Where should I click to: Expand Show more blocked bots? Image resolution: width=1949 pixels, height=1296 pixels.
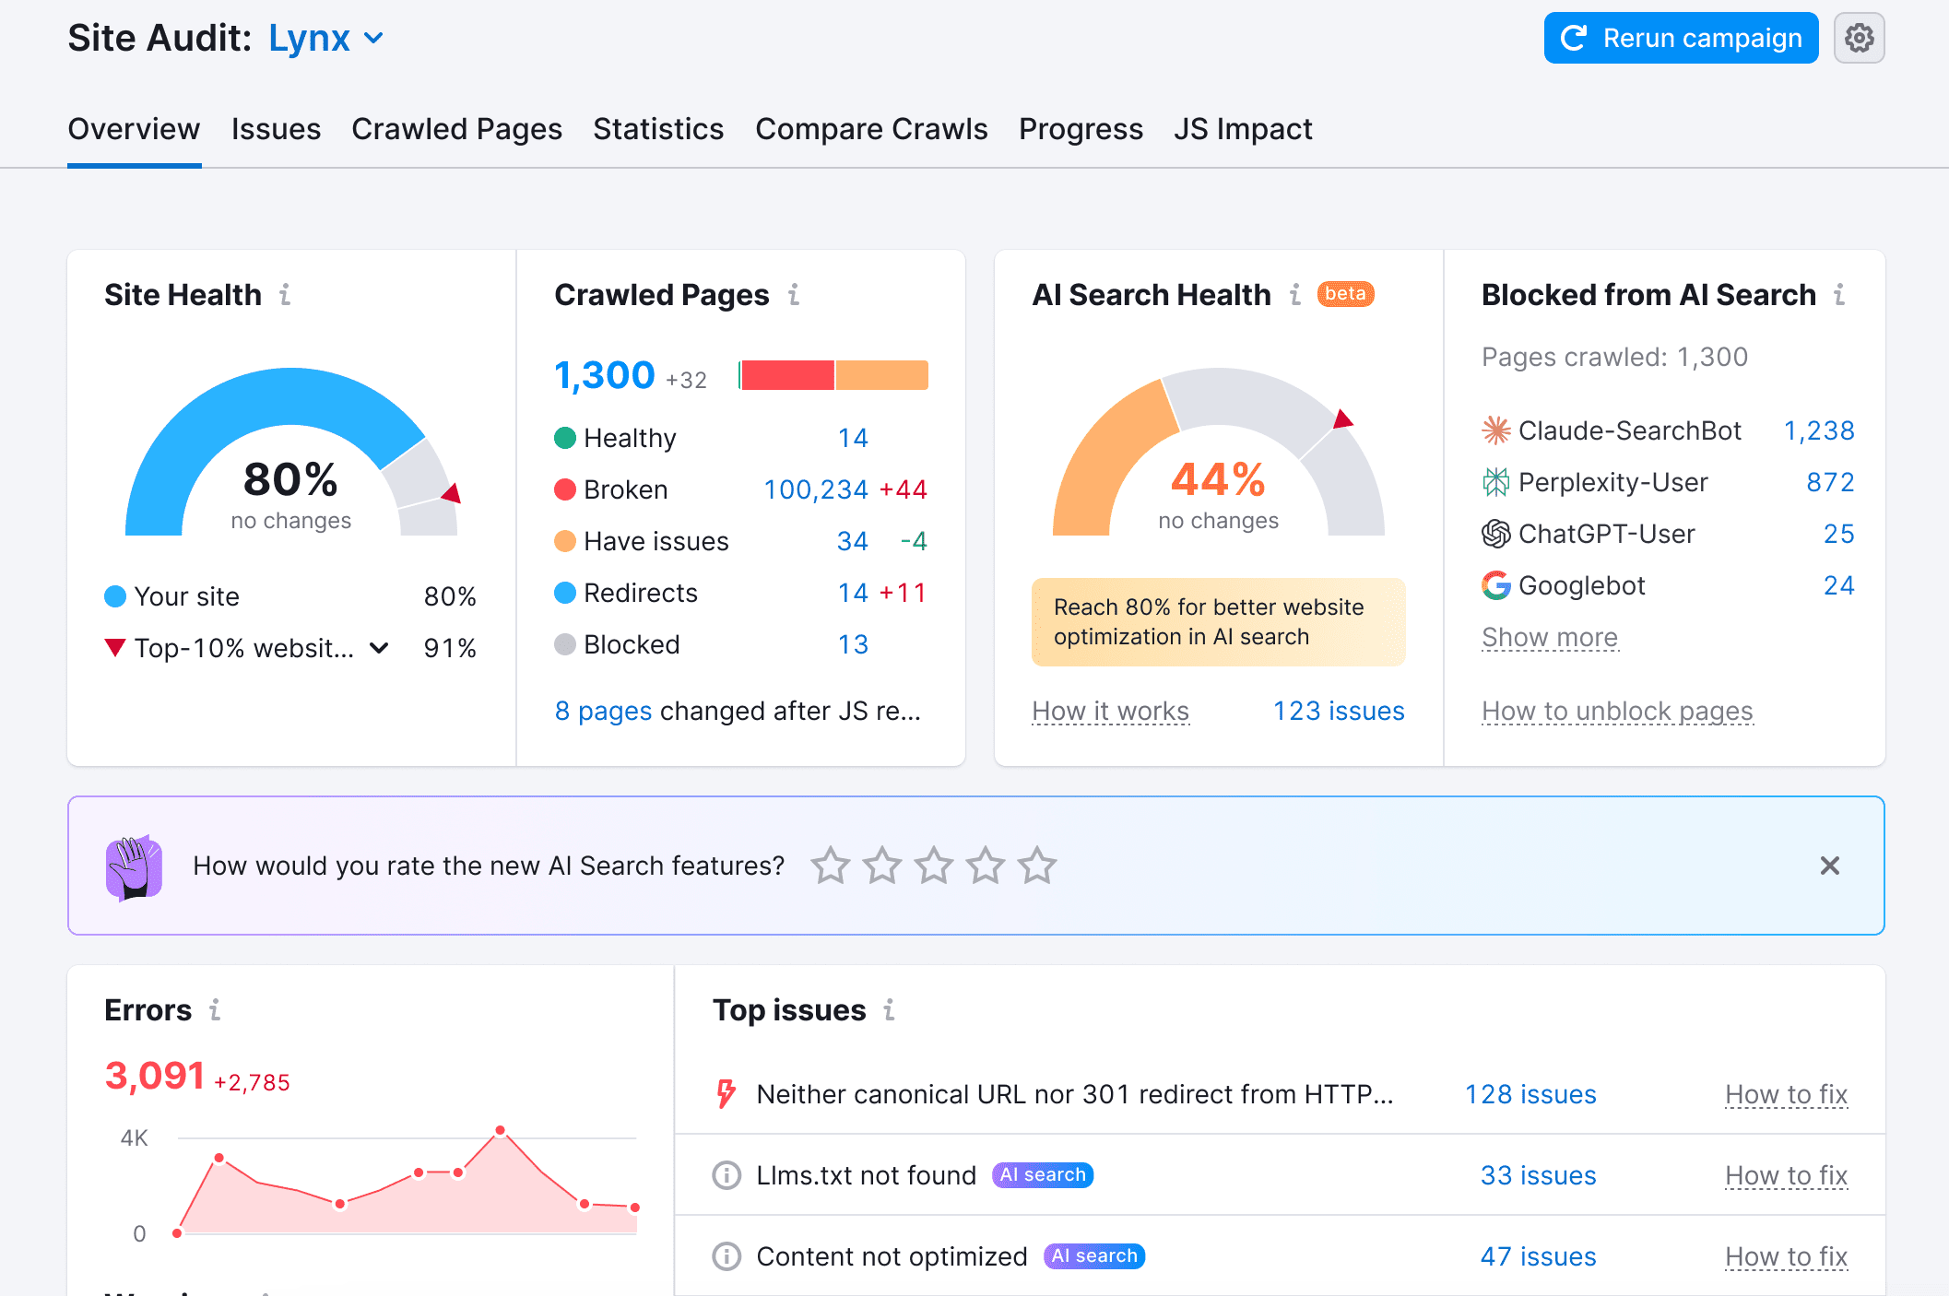(x=1549, y=637)
